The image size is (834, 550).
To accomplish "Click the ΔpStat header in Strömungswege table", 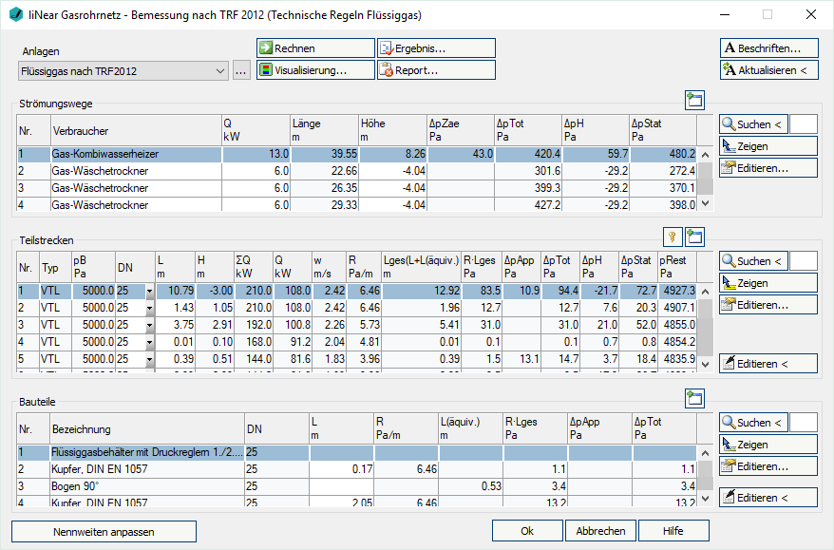I will (x=663, y=130).
